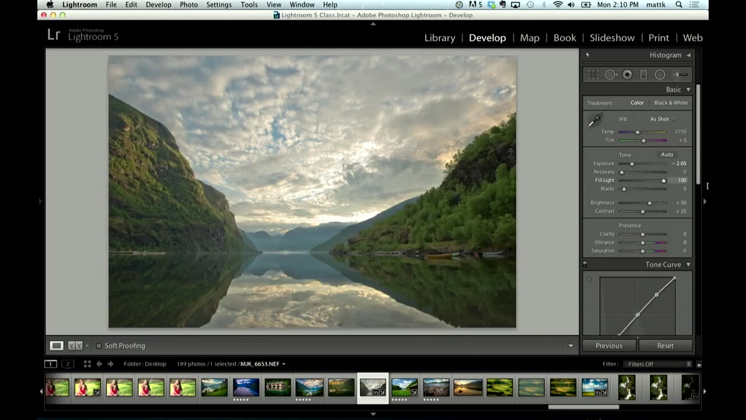Click the Fill Light slider handle
Screen dimensions: 746x420
[x=664, y=181]
